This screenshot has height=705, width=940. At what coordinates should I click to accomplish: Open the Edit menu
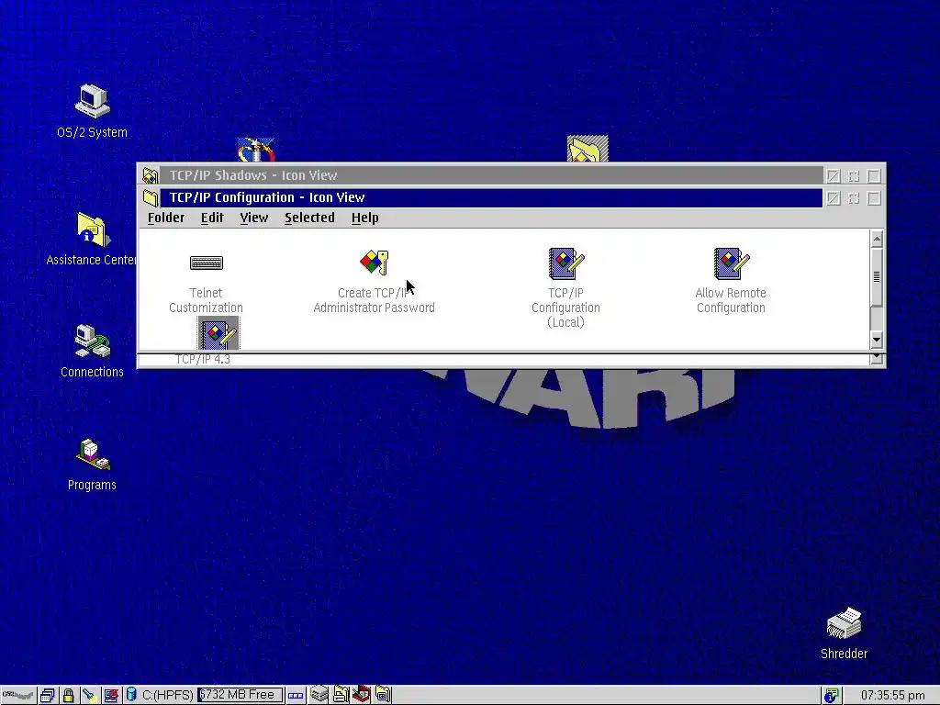pos(212,218)
